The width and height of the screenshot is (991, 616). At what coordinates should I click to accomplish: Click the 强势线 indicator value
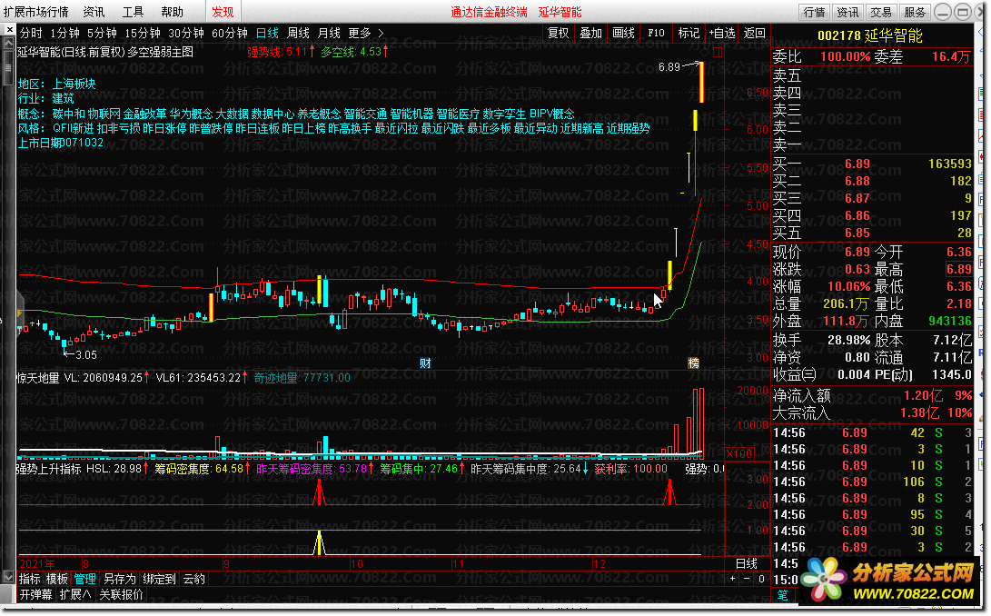[x=281, y=52]
